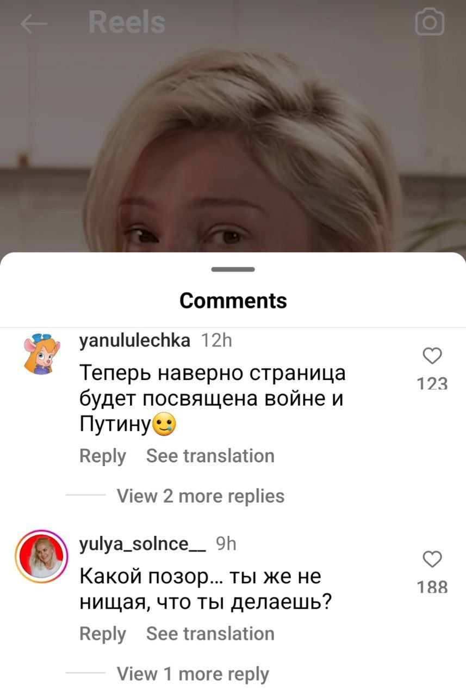This screenshot has height=697, width=466.
Task: Reply to yulya_solnce__'s comment
Action: (103, 634)
